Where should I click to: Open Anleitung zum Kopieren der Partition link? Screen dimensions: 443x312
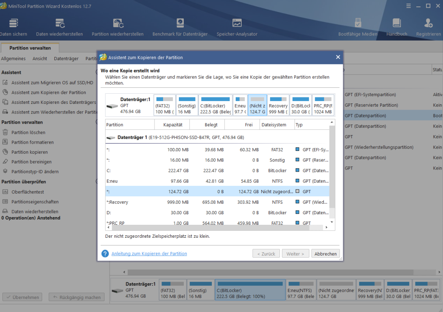pyautogui.click(x=149, y=254)
